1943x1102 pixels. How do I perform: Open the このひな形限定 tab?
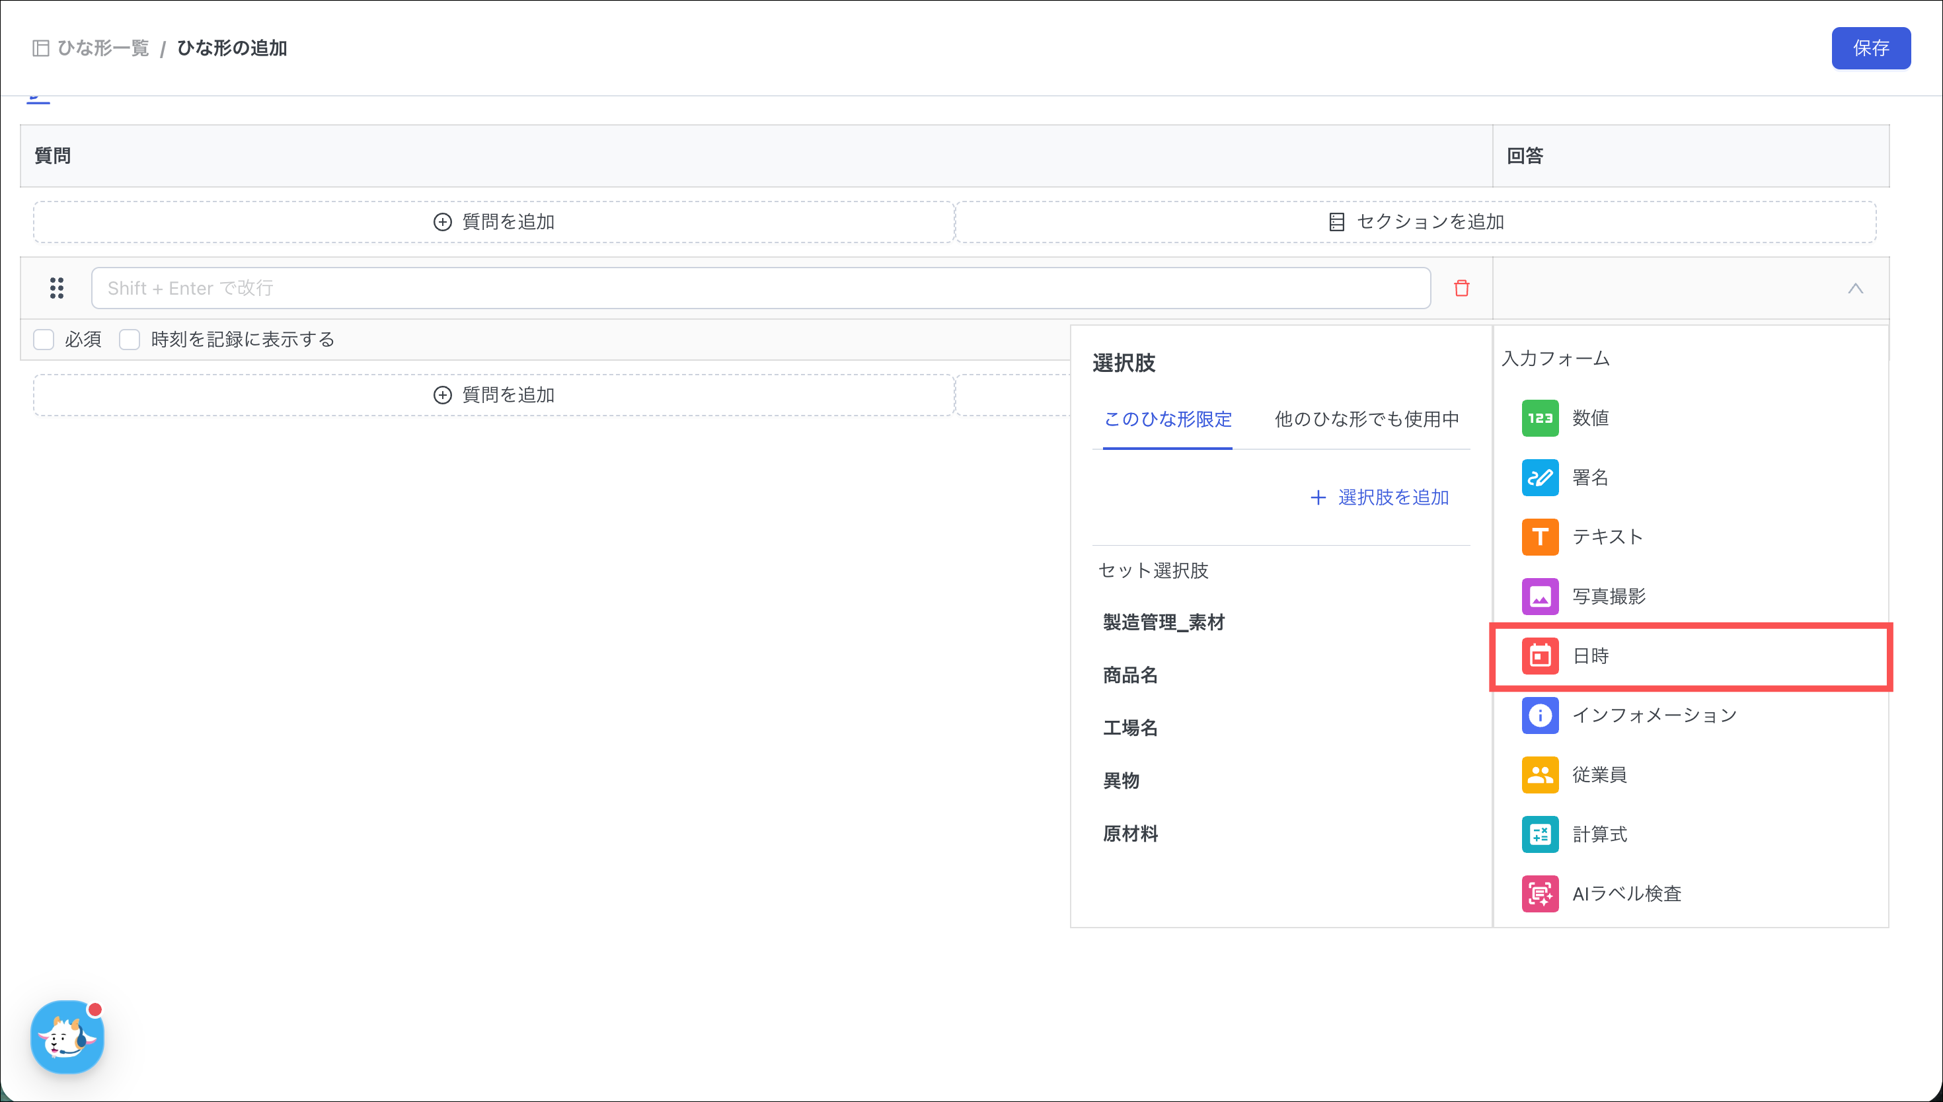[1167, 420]
